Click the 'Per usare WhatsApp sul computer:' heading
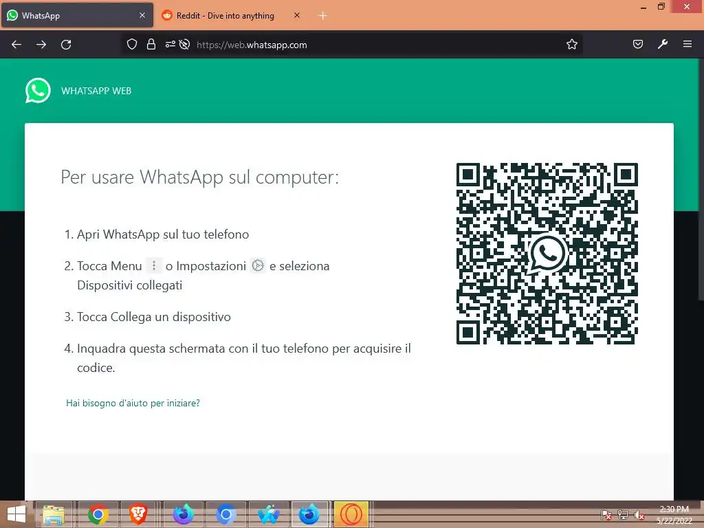Image resolution: width=704 pixels, height=528 pixels. tap(200, 177)
